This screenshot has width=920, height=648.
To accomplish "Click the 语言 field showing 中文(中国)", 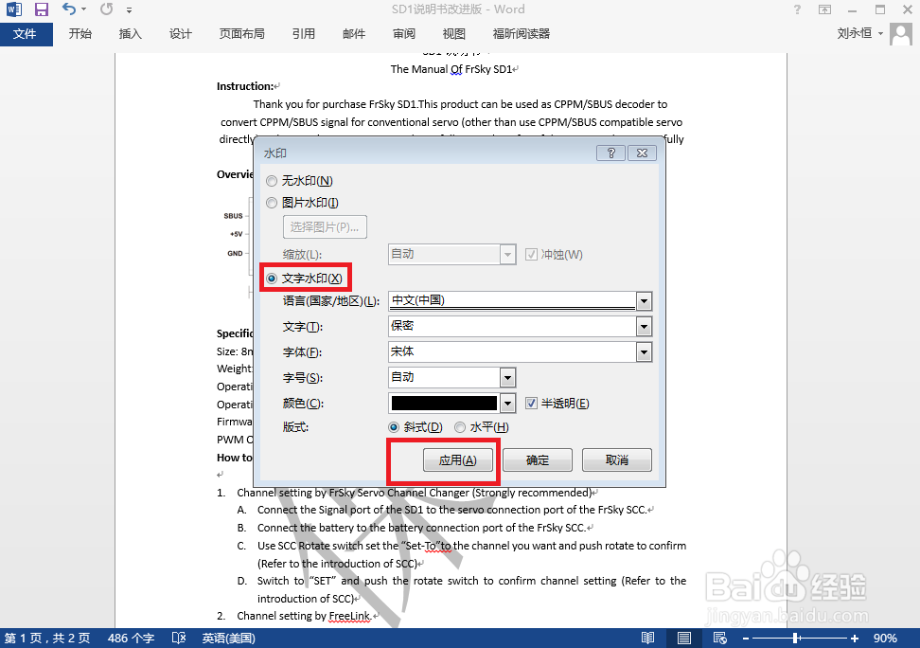I will click(x=512, y=301).
